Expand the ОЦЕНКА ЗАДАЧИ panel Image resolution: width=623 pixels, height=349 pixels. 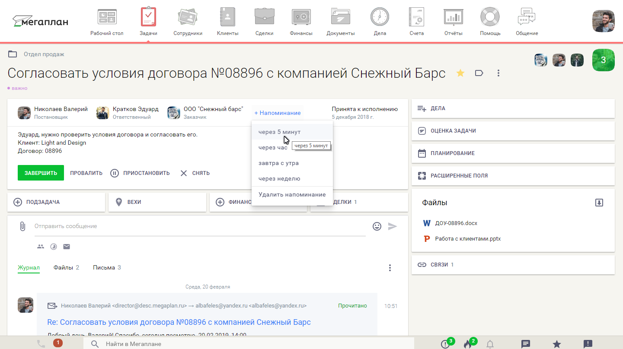click(513, 131)
